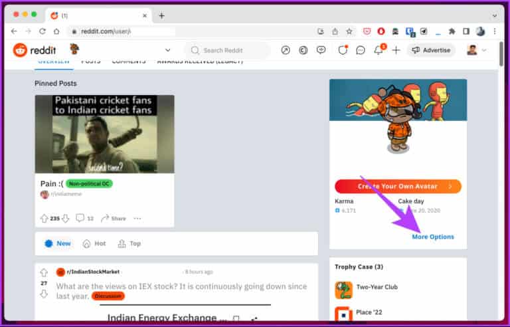Bookmark this page with the star icon
The height and width of the screenshot is (327, 510).
point(349,31)
